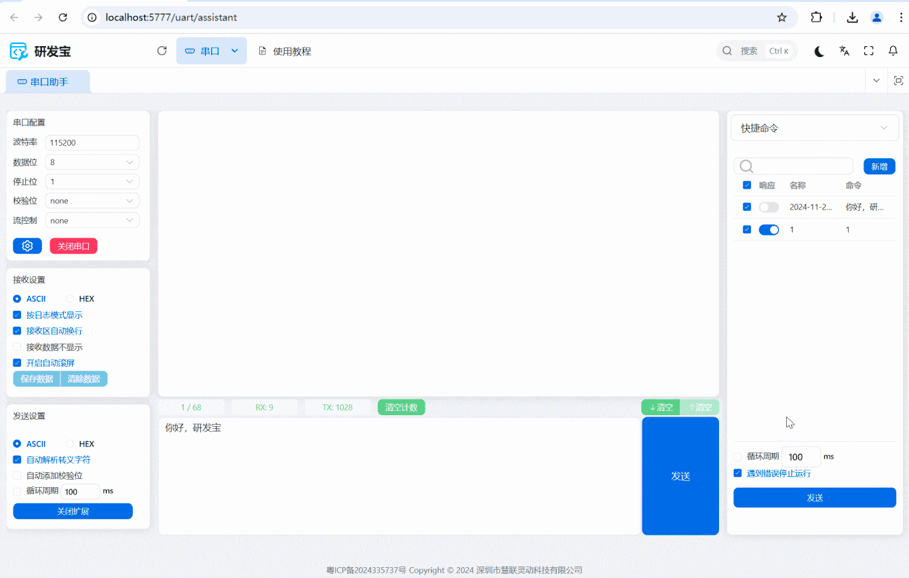909x578 pixels.
Task: Toggle dark mode moon icon
Action: tap(819, 51)
